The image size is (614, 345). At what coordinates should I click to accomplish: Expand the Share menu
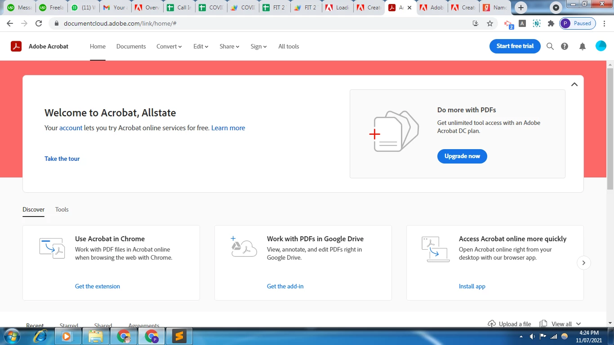point(229,46)
